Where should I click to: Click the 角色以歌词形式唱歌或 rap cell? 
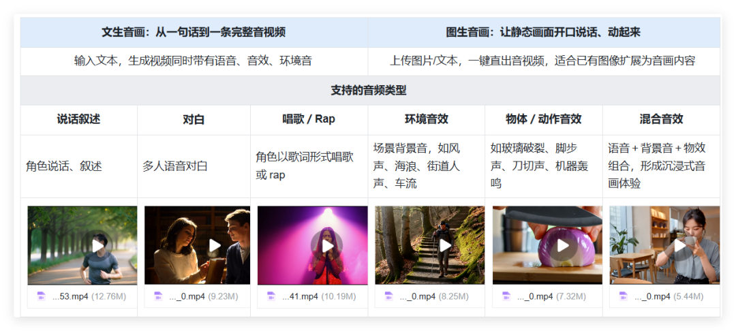[x=309, y=166]
